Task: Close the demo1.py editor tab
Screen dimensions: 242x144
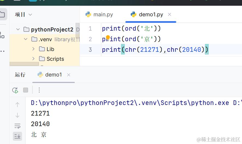Action: [170, 15]
